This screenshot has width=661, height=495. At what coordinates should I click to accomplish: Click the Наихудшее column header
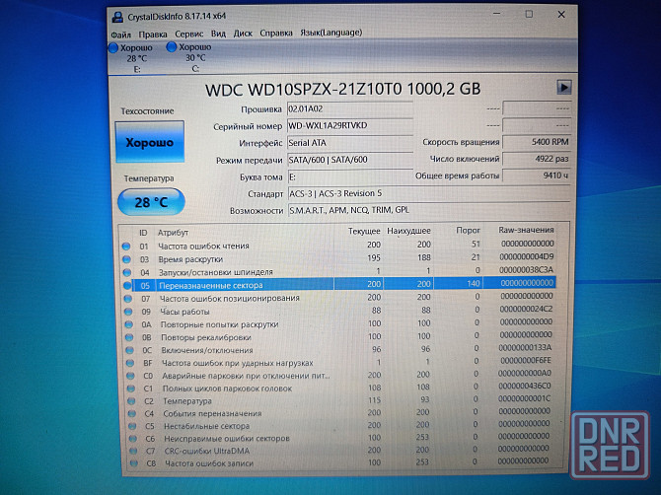(x=408, y=231)
